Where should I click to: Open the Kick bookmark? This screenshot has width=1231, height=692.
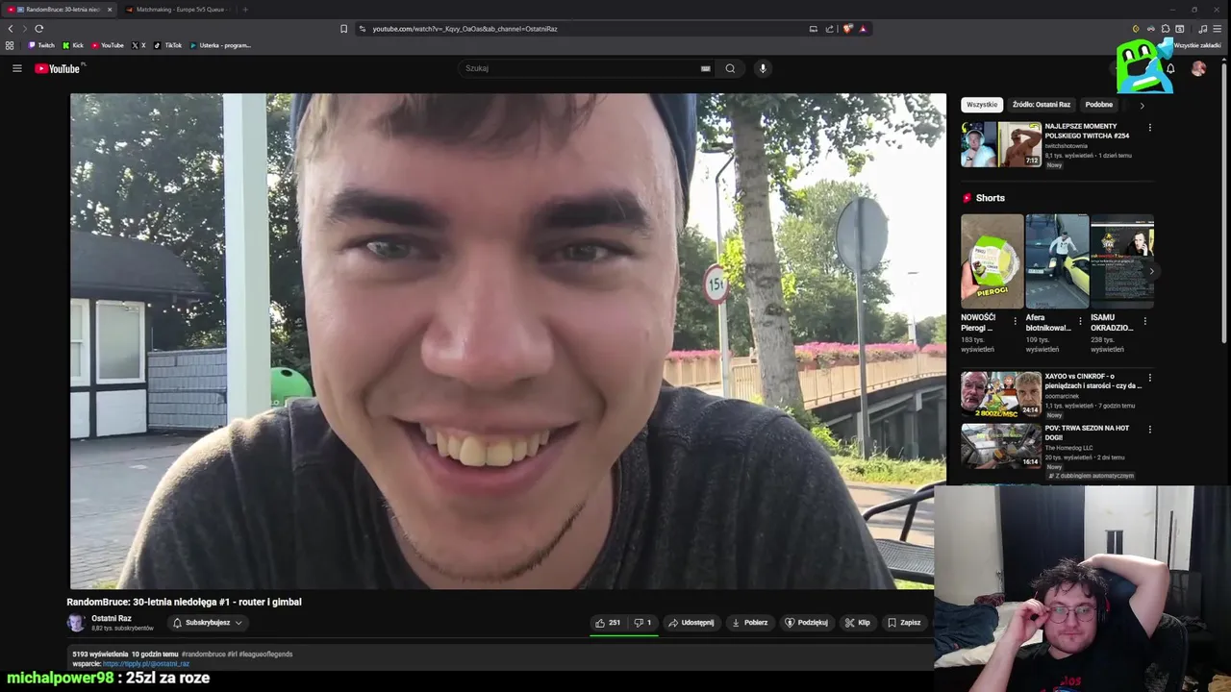pos(73,45)
